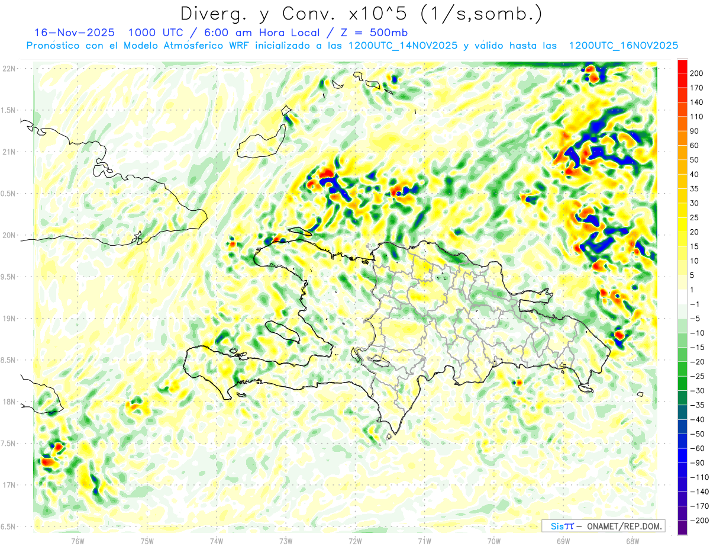Image resolution: width=710 pixels, height=549 pixels.
Task: Click the "-10" value on the color scale
Action: 698,333
